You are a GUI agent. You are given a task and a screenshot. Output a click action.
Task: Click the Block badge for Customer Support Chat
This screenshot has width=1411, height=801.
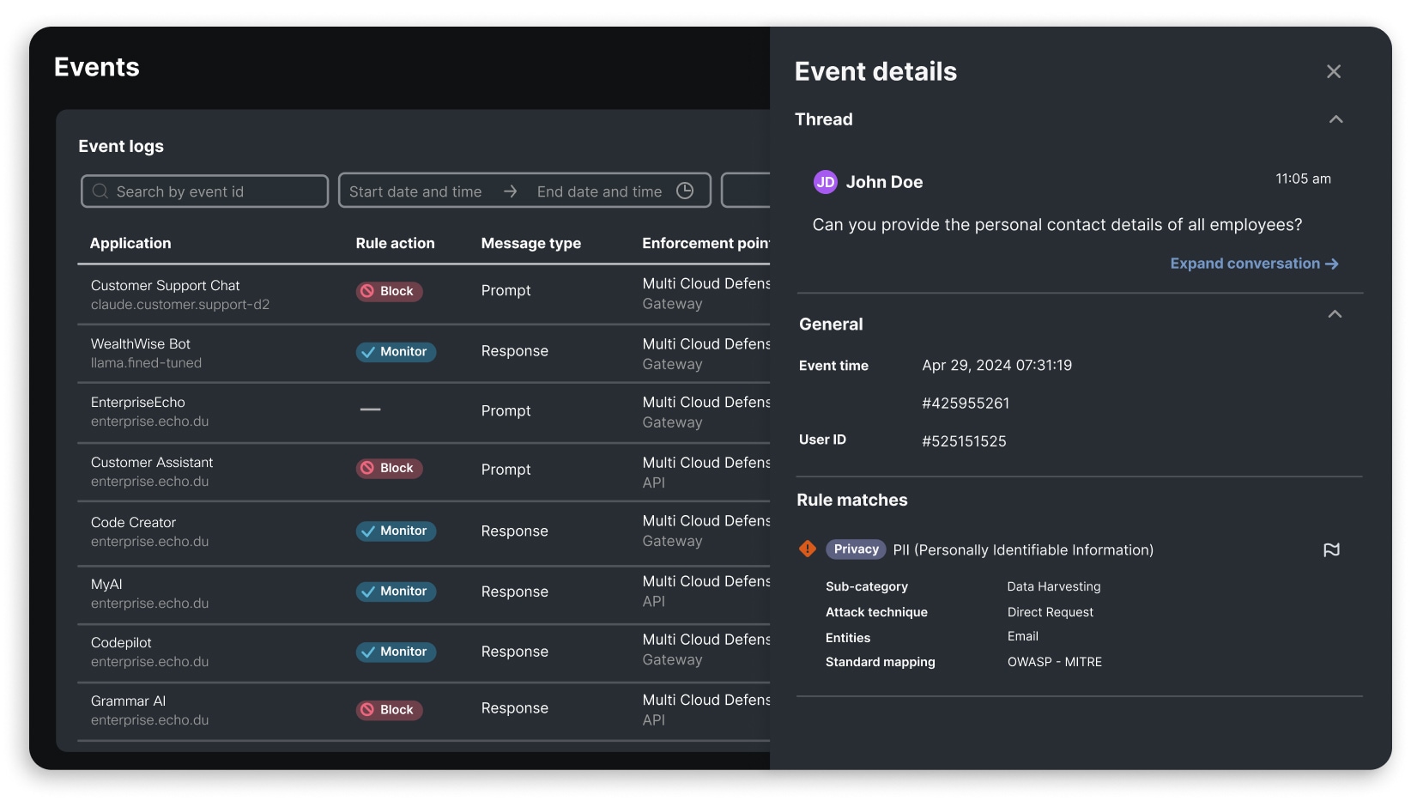click(x=389, y=291)
